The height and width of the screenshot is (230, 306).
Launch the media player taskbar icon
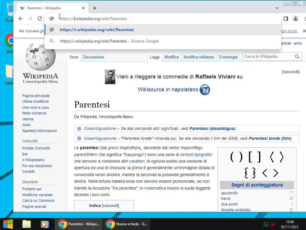45,224
